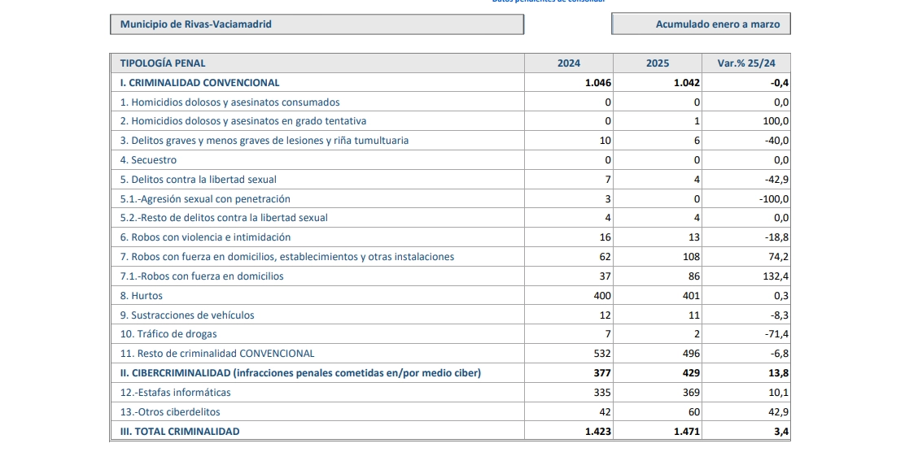Select the Sustracciones de vehículos row label

pyautogui.click(x=187, y=315)
